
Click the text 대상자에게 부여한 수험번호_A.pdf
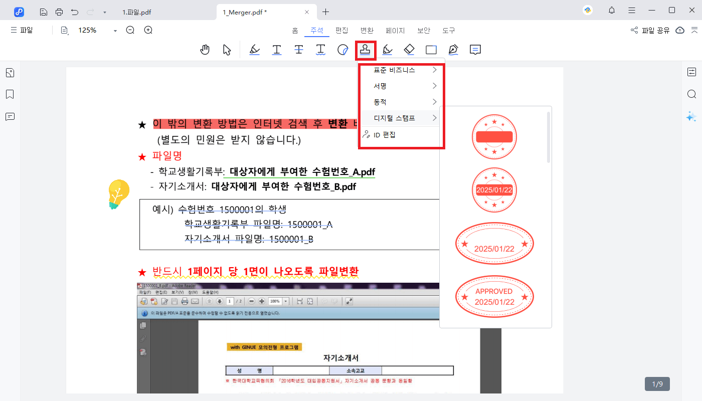pos(302,172)
